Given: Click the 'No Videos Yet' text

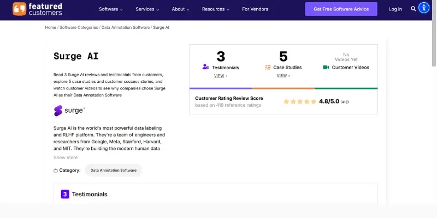Looking at the screenshot, I should (x=346, y=57).
